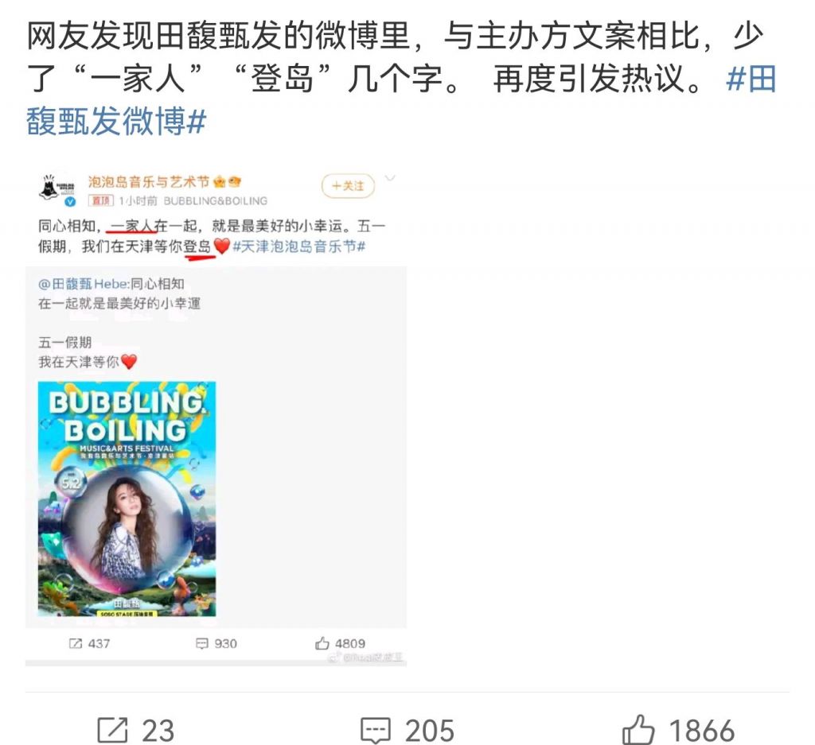Visit @田馥甄Hebe mention link
The image size is (815, 745).
tap(83, 284)
